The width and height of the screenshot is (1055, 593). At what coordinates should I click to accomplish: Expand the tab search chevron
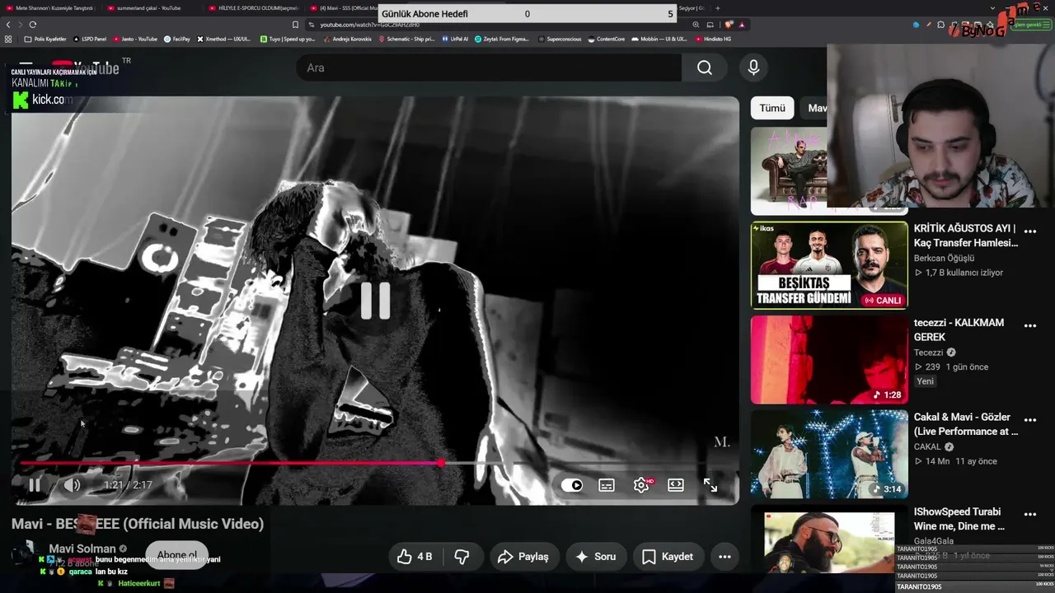(x=992, y=8)
